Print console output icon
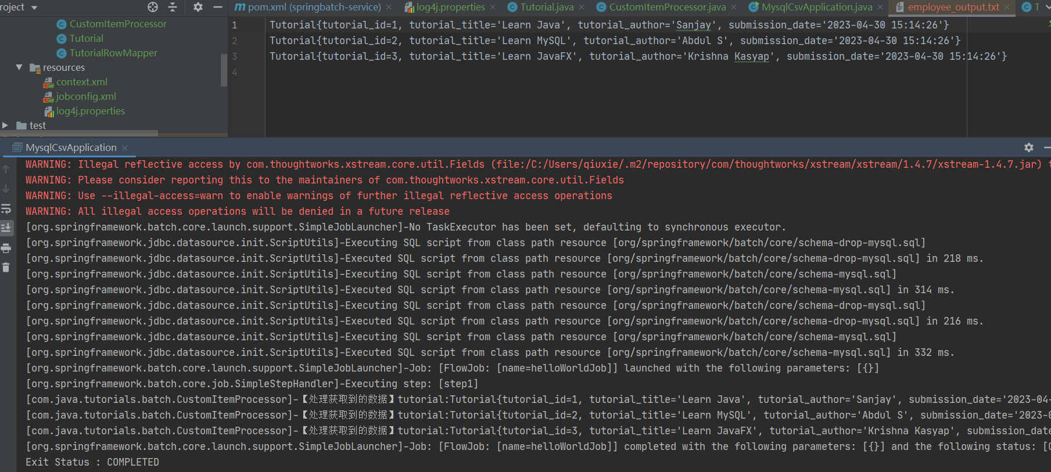 (x=6, y=248)
